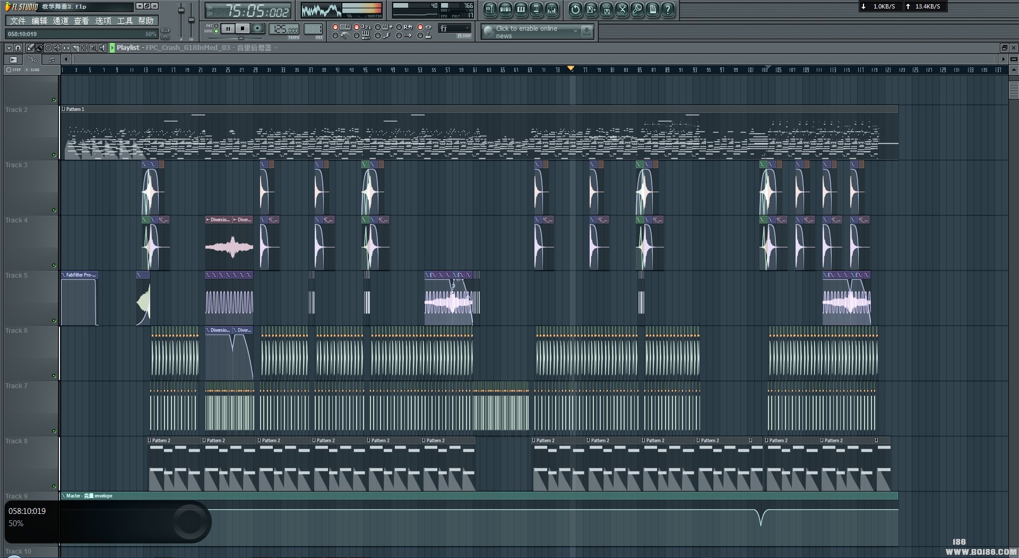This screenshot has width=1019, height=558.
Task: Open the Browser view icon
Action: [x=536, y=9]
